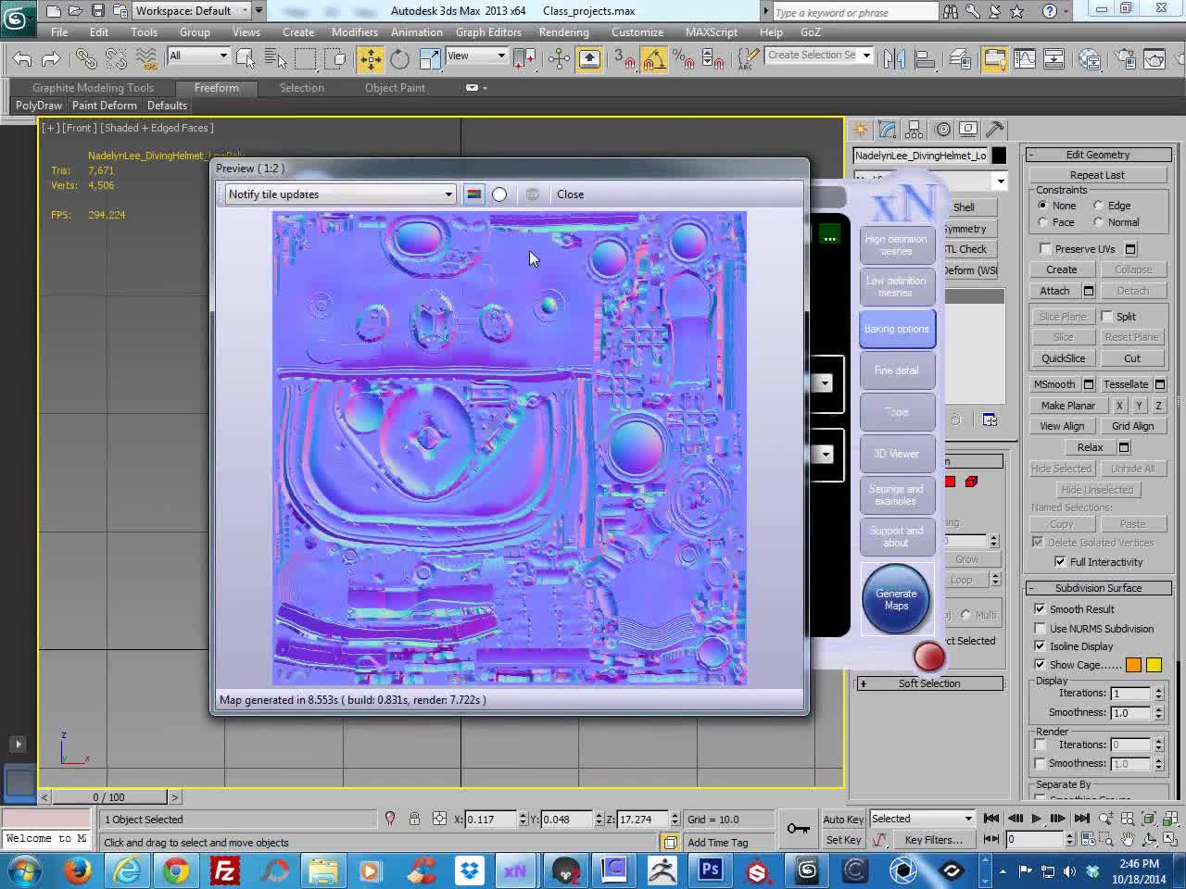Select the Edge constraint radio button
The height and width of the screenshot is (889, 1186).
(x=1098, y=206)
